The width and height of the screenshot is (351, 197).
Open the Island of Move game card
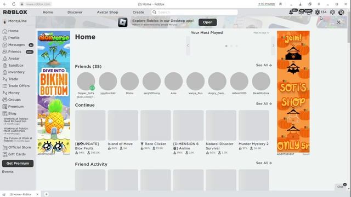[123, 130]
